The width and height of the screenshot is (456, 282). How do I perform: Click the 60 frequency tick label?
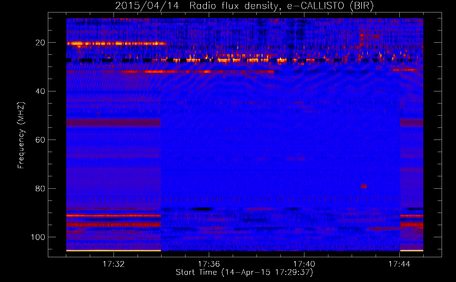40,140
